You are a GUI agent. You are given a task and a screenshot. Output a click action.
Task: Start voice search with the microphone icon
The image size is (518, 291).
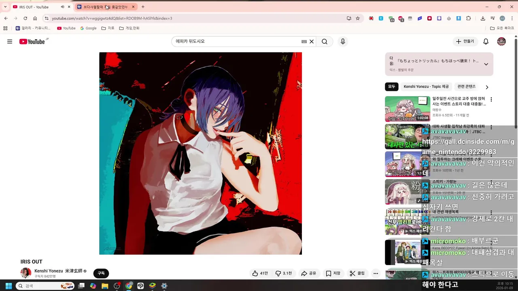point(343,42)
